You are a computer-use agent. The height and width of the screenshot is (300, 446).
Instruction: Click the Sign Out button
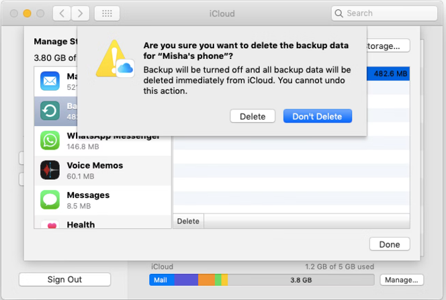tap(64, 280)
